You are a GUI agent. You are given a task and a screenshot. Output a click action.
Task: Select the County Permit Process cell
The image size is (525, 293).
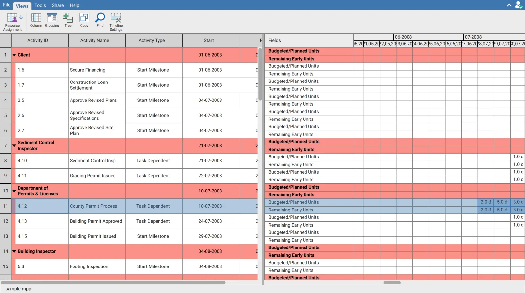tap(97, 206)
